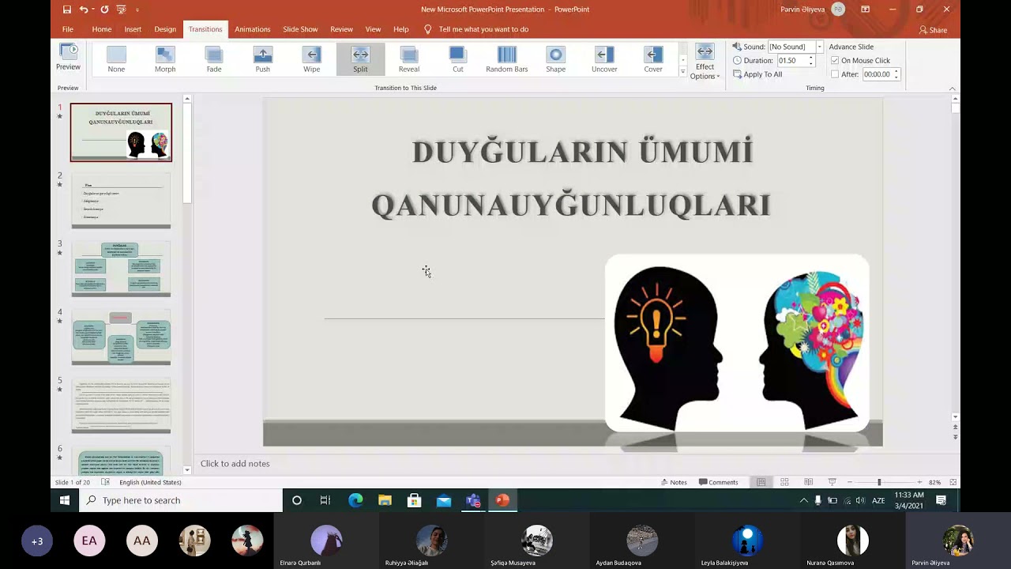This screenshot has width=1011, height=569.
Task: Apply the Random Bars transition
Action: [x=507, y=59]
